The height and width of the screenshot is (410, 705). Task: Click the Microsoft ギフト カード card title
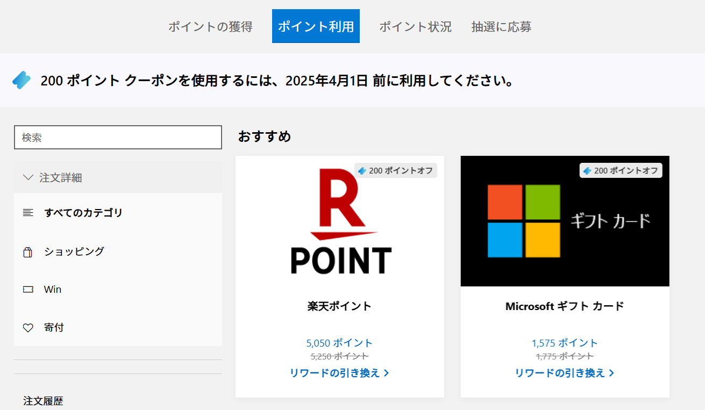pos(565,306)
